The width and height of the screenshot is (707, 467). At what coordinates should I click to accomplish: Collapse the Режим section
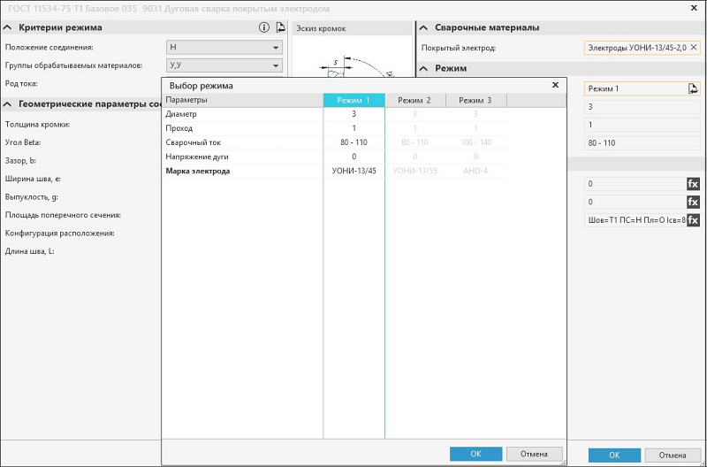423,68
